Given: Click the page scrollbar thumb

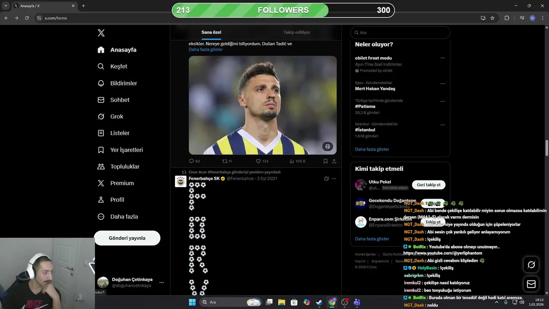Looking at the screenshot, I should coord(546,148).
